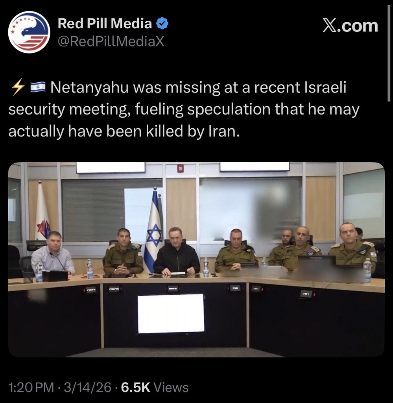The width and height of the screenshot is (393, 403).
Task: Click the vertical scrollbar at right edge
Action: [389, 54]
